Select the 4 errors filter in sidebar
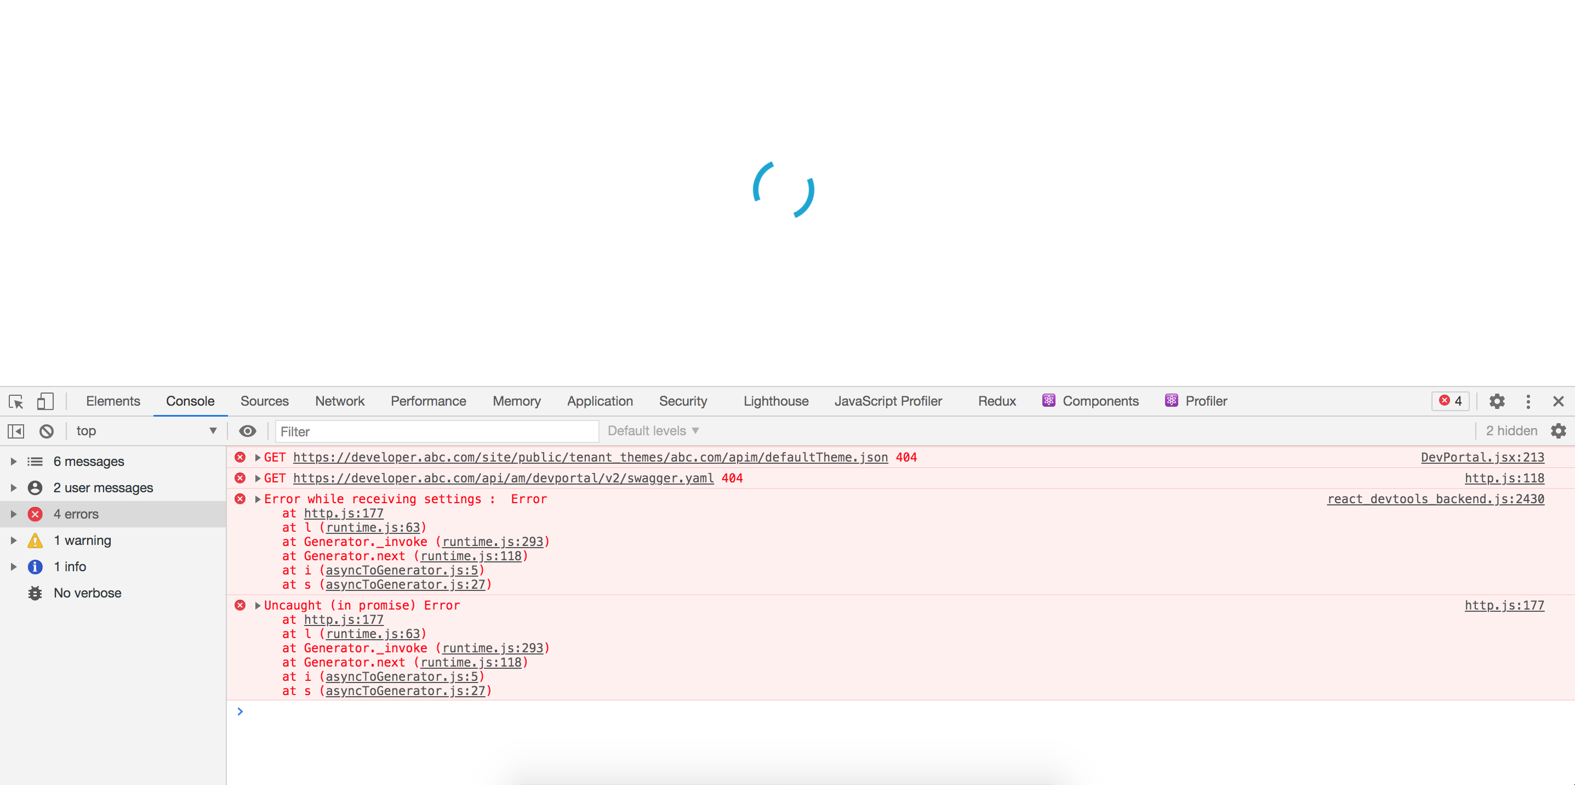The image size is (1575, 785). point(76,514)
